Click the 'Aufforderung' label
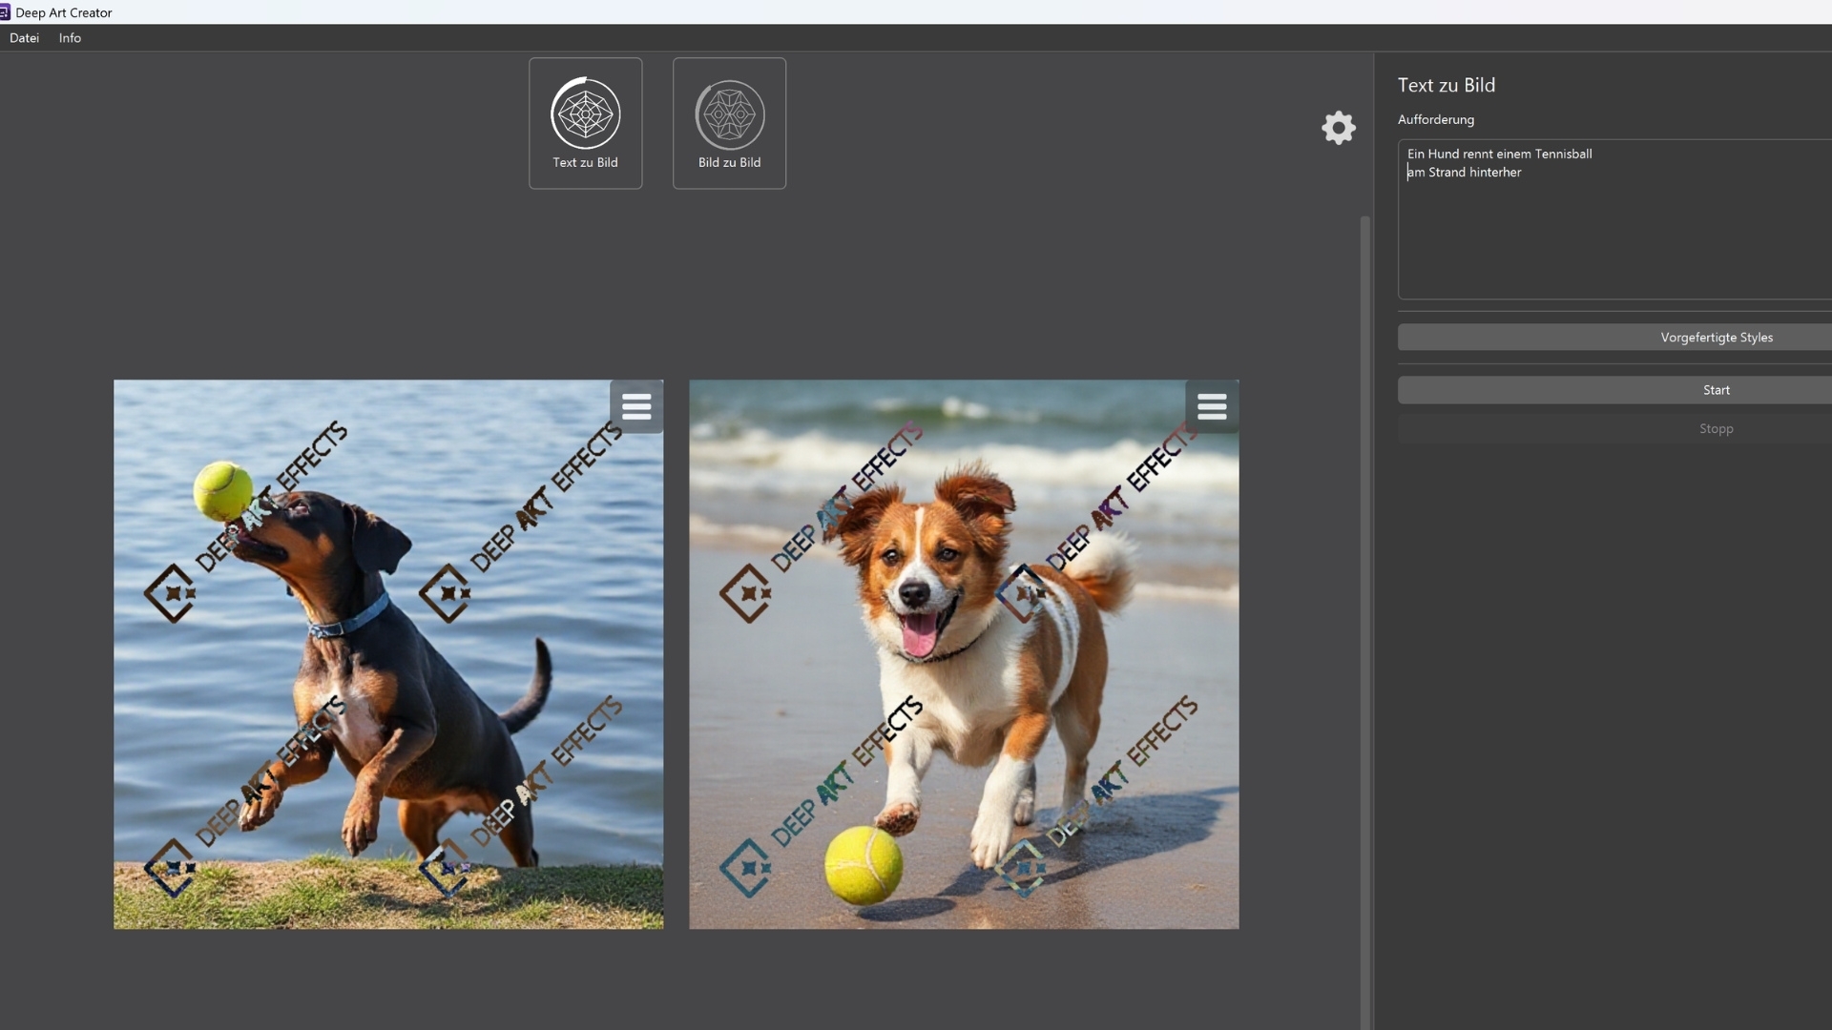The image size is (1832, 1030). (1435, 119)
